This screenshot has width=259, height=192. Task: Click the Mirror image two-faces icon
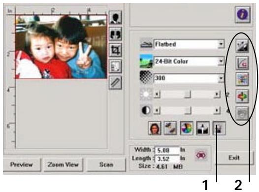(115, 34)
